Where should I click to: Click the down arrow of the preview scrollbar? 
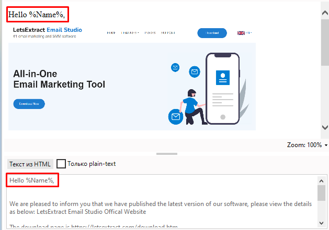click(325, 127)
